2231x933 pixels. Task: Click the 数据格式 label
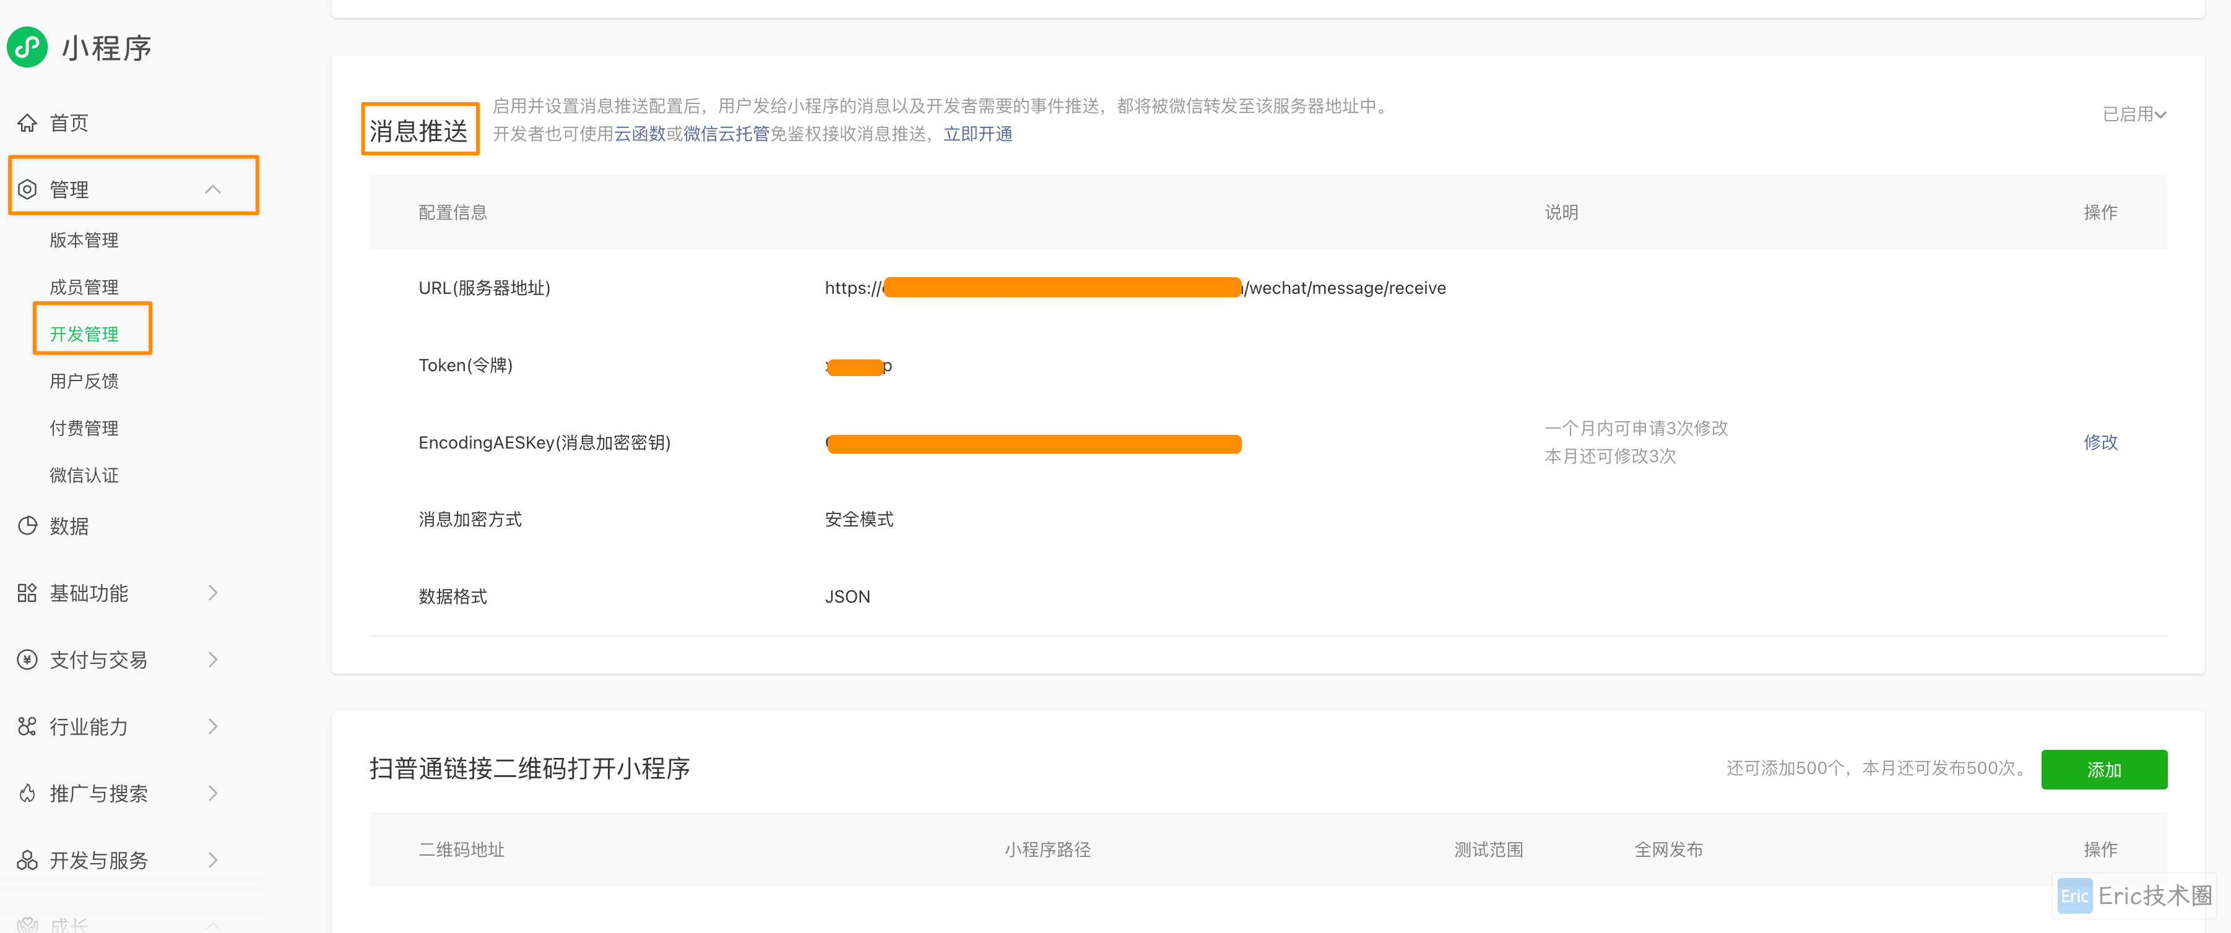[x=453, y=596]
